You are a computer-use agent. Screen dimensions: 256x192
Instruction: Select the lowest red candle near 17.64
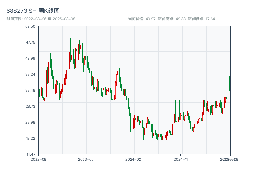tap(132, 134)
